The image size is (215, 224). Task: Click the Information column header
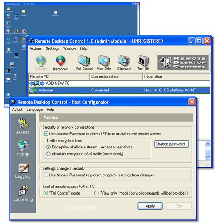pos(176,76)
